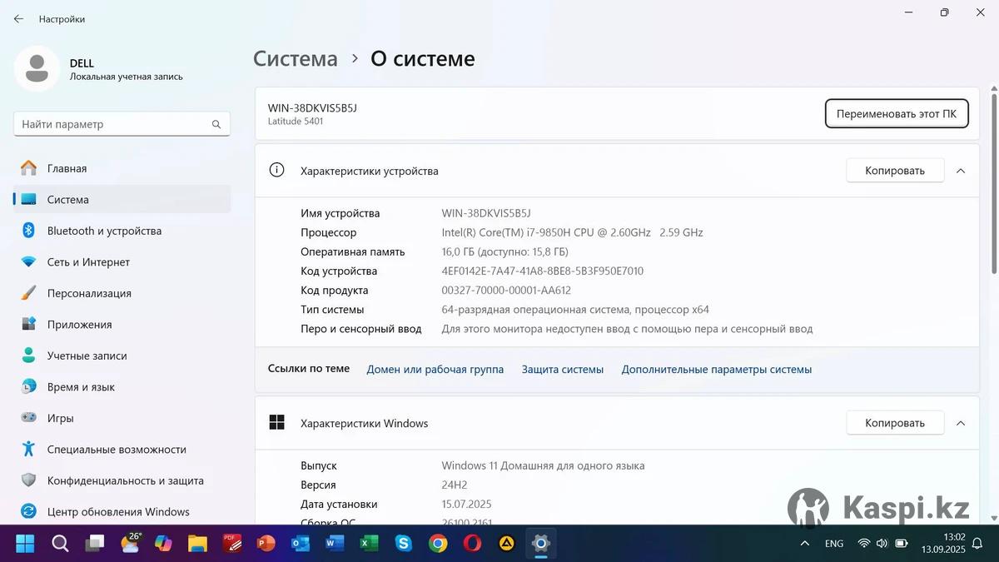Open Защита системы link
This screenshot has height=562, width=999.
[562, 369]
